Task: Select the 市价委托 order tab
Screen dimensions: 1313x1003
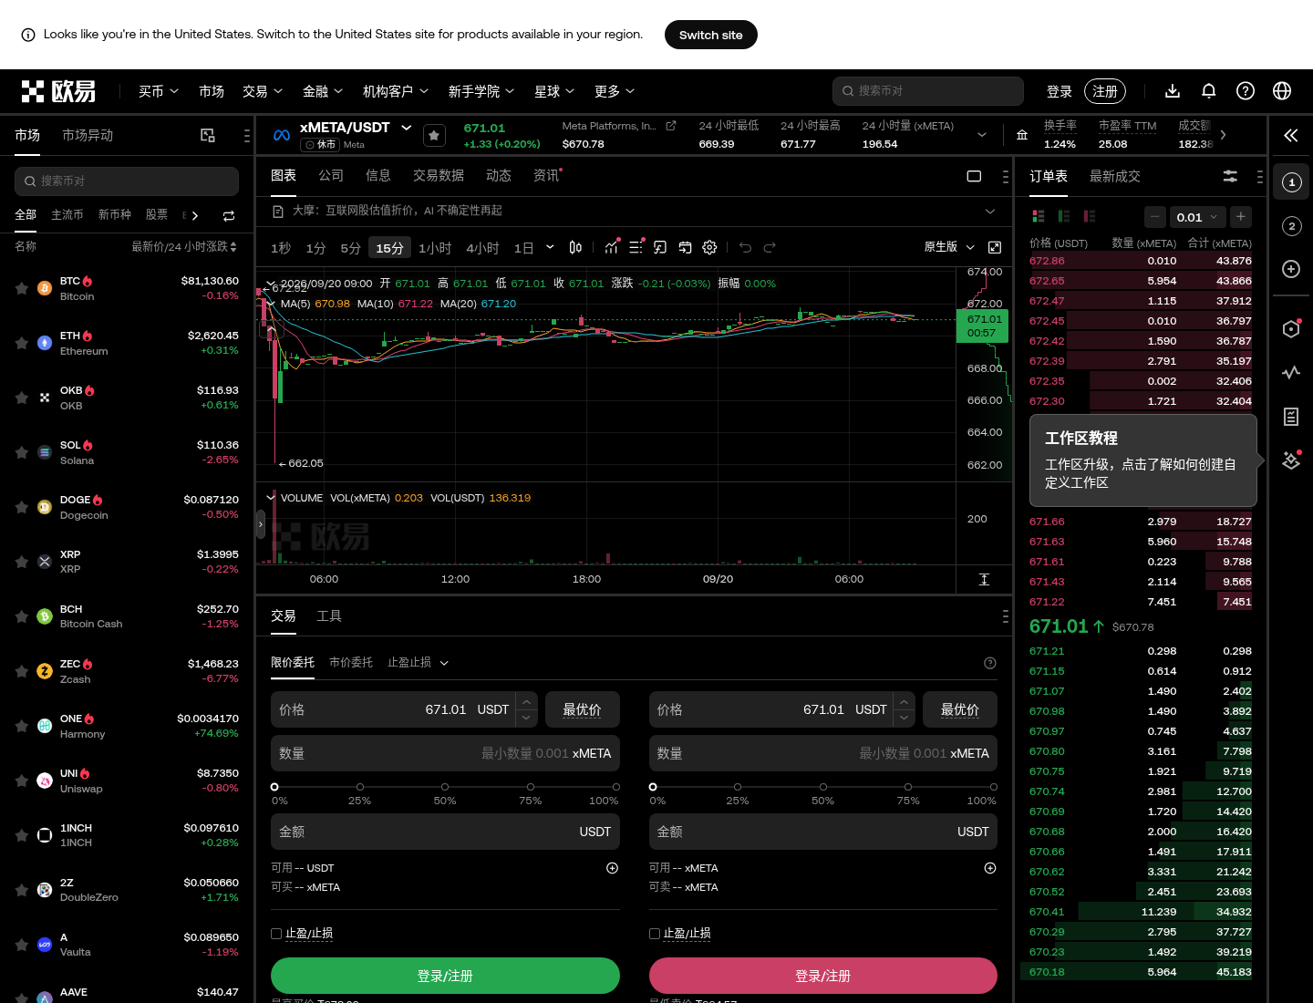Action: coord(351,663)
